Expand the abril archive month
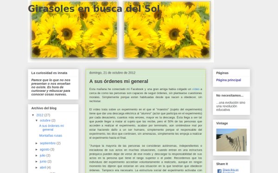This screenshot has height=173, width=278. coord(37,167)
